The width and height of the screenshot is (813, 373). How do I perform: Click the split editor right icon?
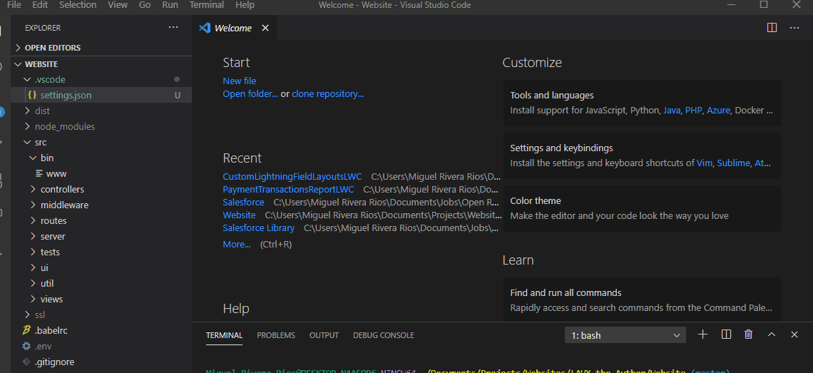[x=772, y=28]
